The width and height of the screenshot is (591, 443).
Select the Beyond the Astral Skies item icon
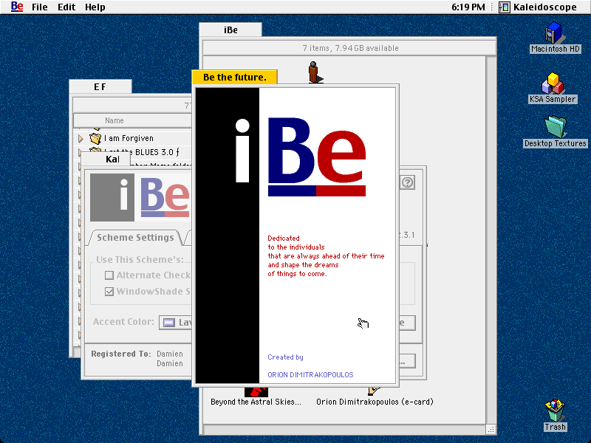point(256,392)
